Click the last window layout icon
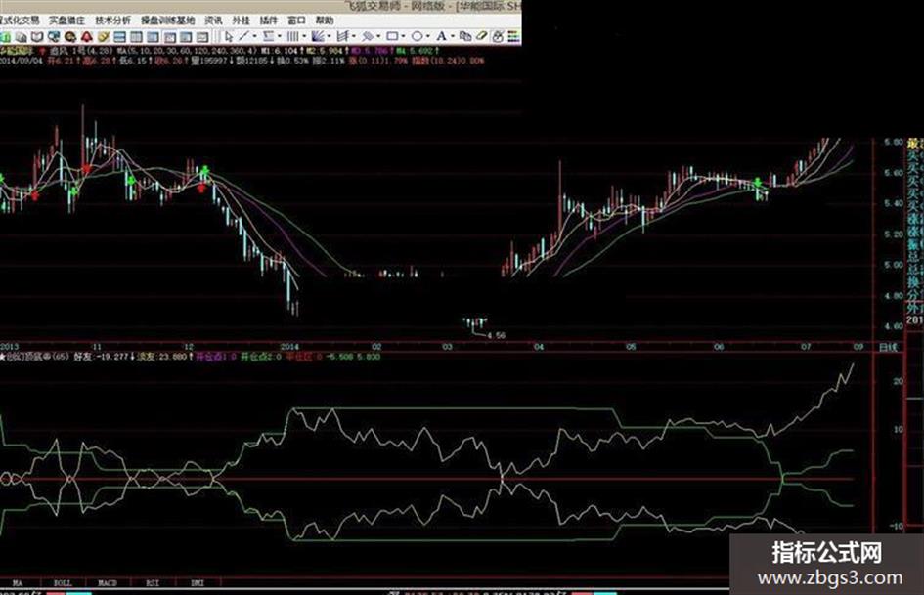The image size is (924, 595). click(202, 37)
